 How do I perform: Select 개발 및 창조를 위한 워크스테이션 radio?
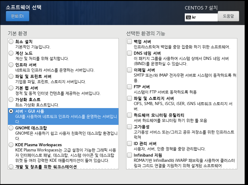pos(11,166)
